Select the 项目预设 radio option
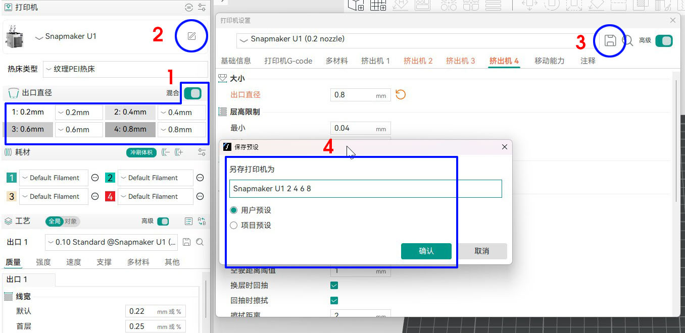Viewport: 685px width, 333px height. [233, 225]
